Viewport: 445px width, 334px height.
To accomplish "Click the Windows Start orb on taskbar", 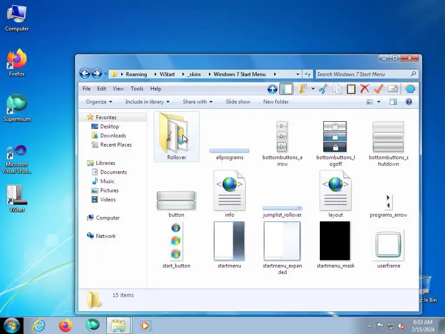I will click(12, 325).
